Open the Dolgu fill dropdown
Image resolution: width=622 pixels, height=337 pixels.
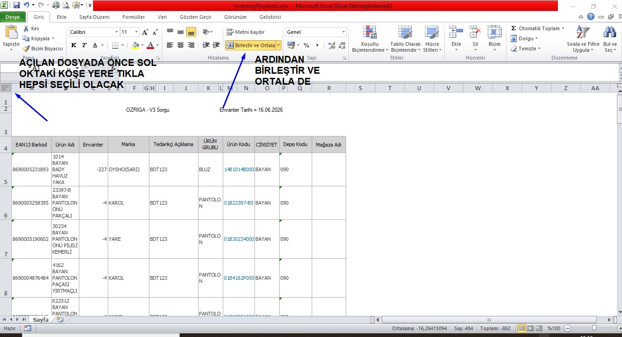click(524, 38)
